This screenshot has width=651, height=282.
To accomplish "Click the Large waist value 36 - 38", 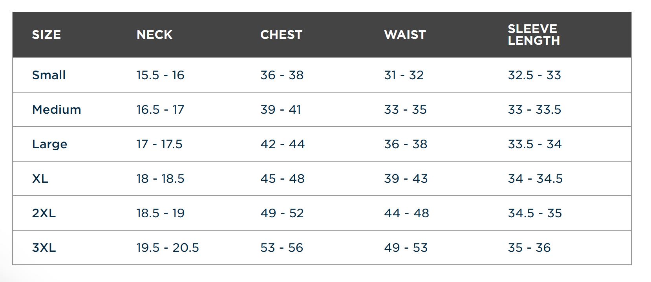I will tap(406, 144).
